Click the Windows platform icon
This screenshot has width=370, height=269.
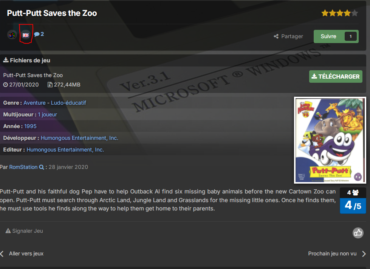12,35
